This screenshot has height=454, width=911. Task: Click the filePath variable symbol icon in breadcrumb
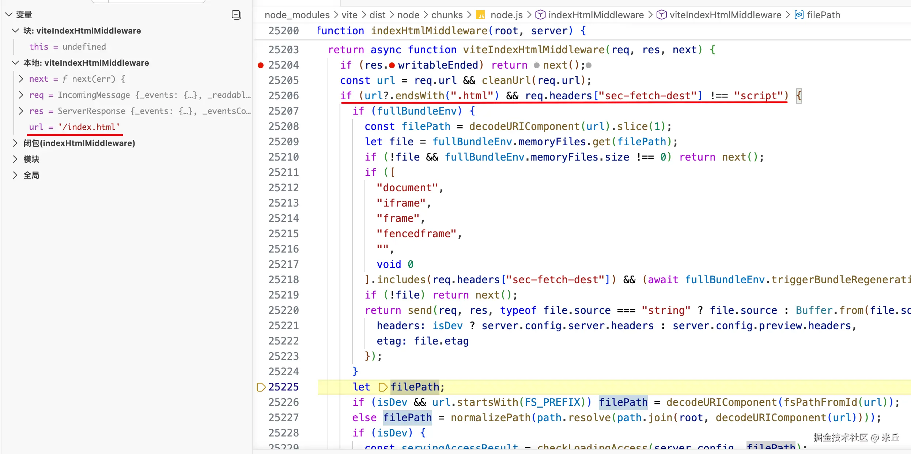799,15
